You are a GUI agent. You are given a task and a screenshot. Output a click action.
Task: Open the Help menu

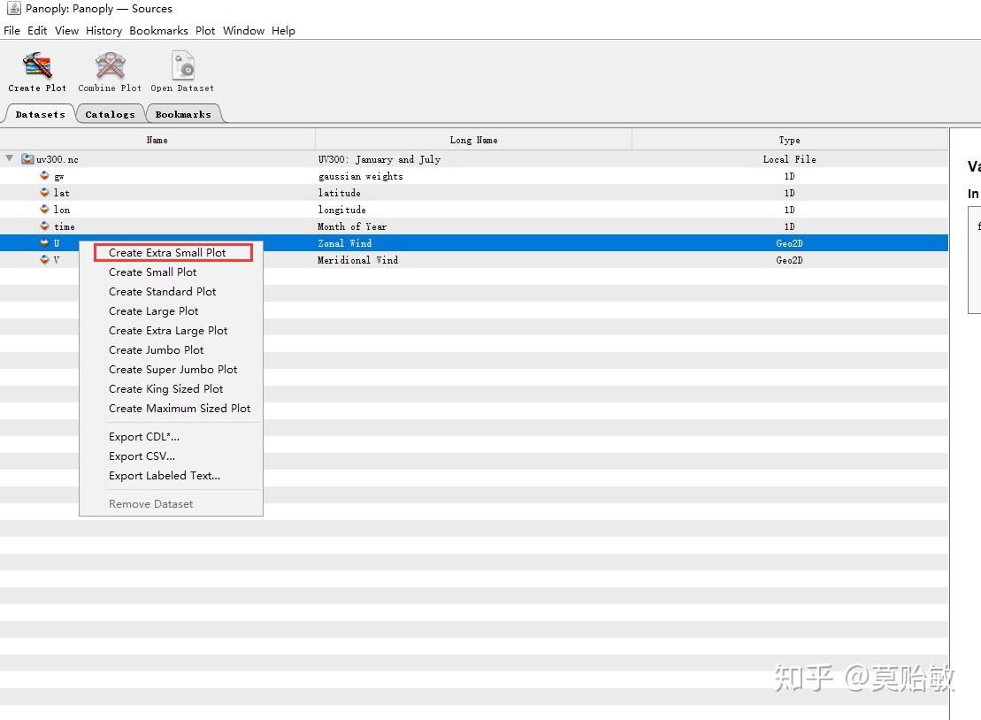point(283,30)
